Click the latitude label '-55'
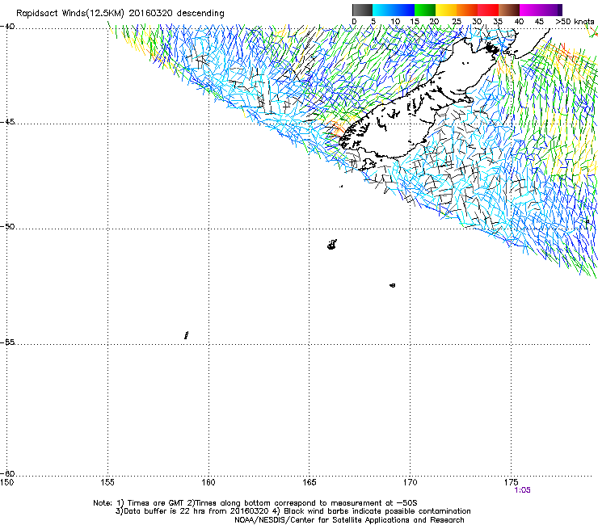The image size is (598, 525). (x=7, y=342)
